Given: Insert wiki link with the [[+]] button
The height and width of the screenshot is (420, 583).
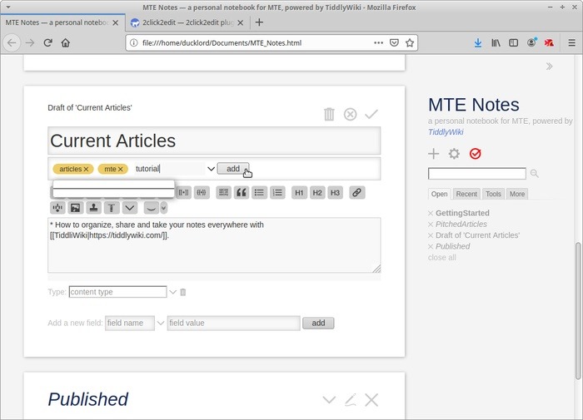Looking at the screenshot, I should [x=184, y=192].
